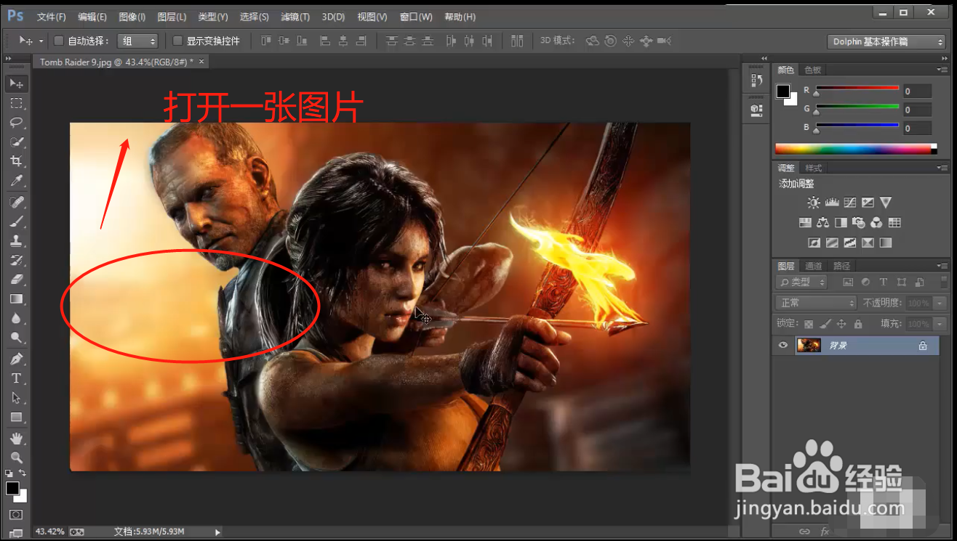This screenshot has height=541, width=957.
Task: Open the 文件(F) menu
Action: pyautogui.click(x=52, y=17)
